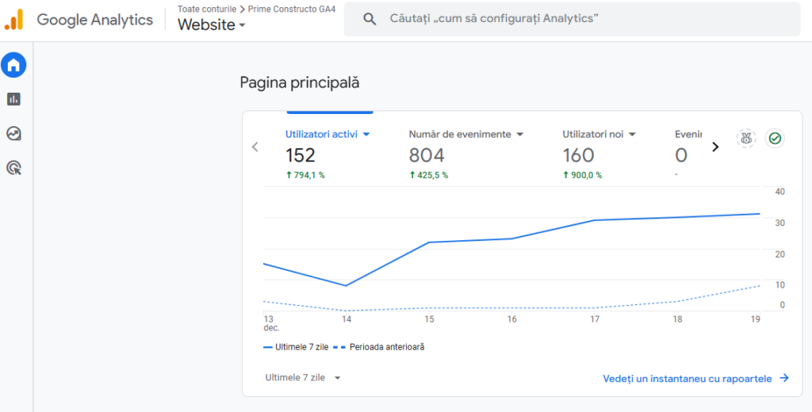812x412 pixels.
Task: Open the Reports bar chart sidebar icon
Action: coord(13,99)
